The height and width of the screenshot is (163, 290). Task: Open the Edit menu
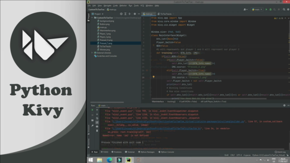point(94,5)
